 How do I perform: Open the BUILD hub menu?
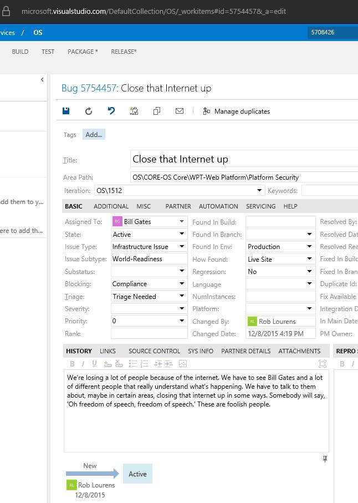(20, 52)
